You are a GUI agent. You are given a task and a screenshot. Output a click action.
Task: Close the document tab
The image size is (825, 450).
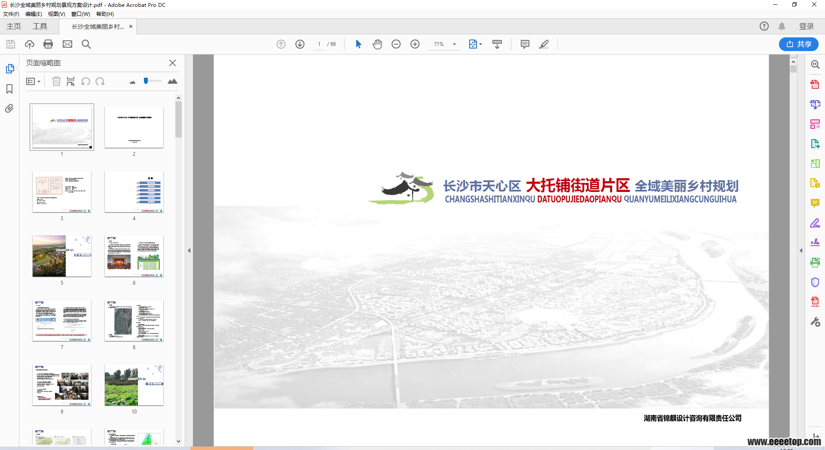(131, 26)
